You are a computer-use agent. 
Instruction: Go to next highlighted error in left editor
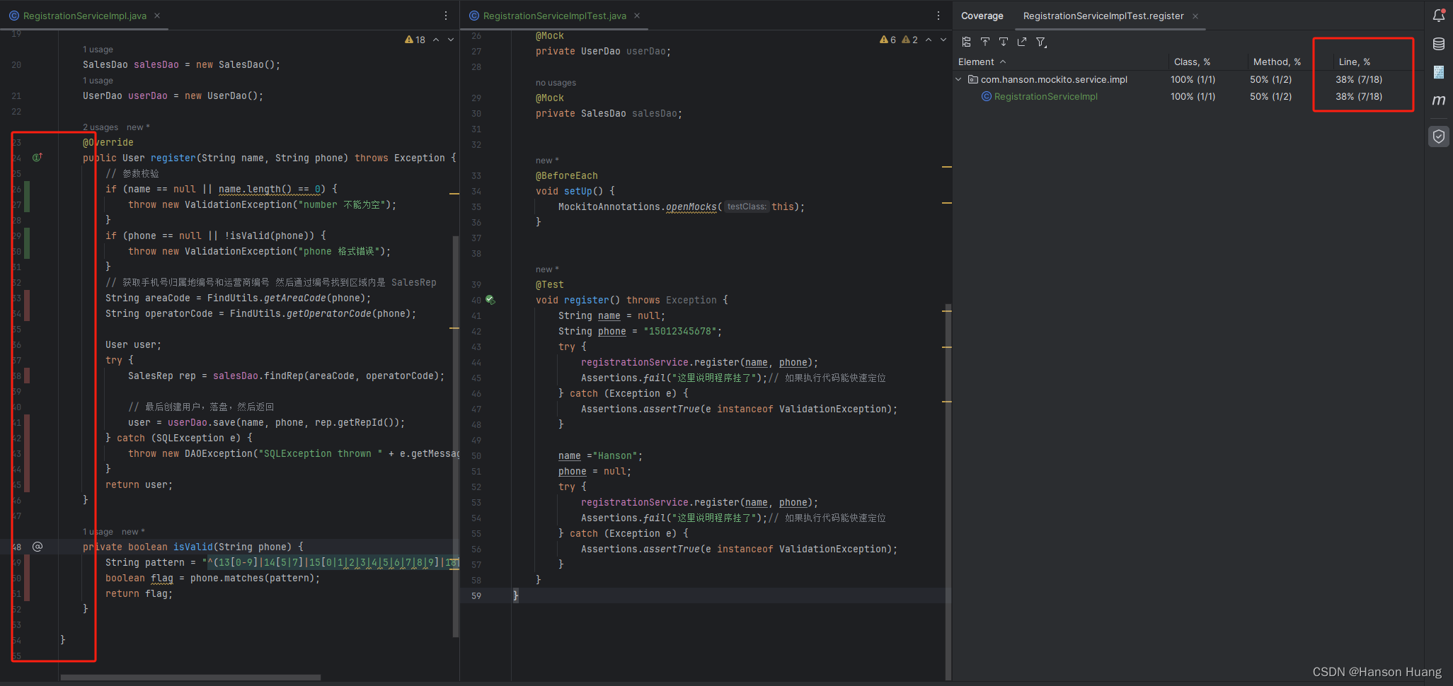tap(451, 40)
